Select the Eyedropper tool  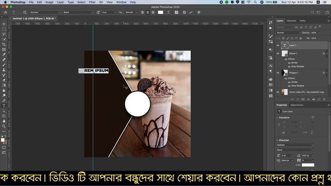[x=4, y=55]
